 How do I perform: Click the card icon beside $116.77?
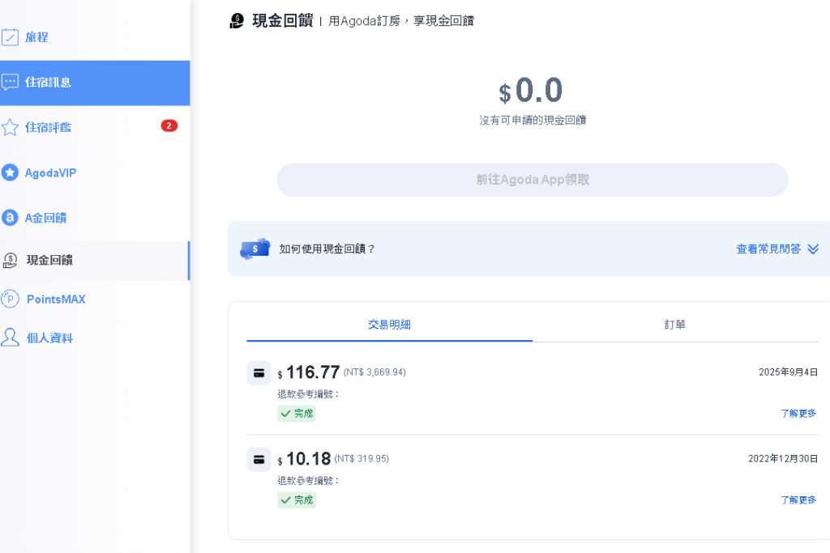[259, 372]
